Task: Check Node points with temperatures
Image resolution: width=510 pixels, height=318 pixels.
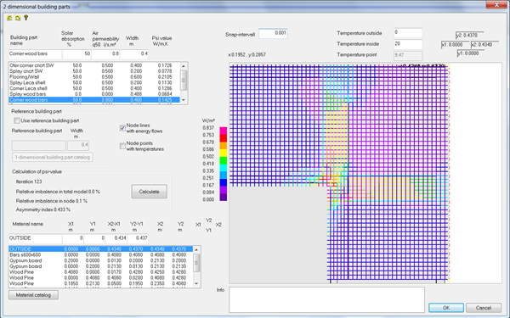Action: click(122, 146)
